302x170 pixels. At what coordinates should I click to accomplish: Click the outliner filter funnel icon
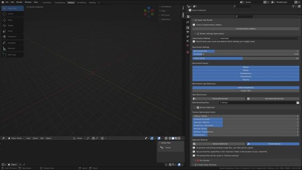[x=294, y=6]
